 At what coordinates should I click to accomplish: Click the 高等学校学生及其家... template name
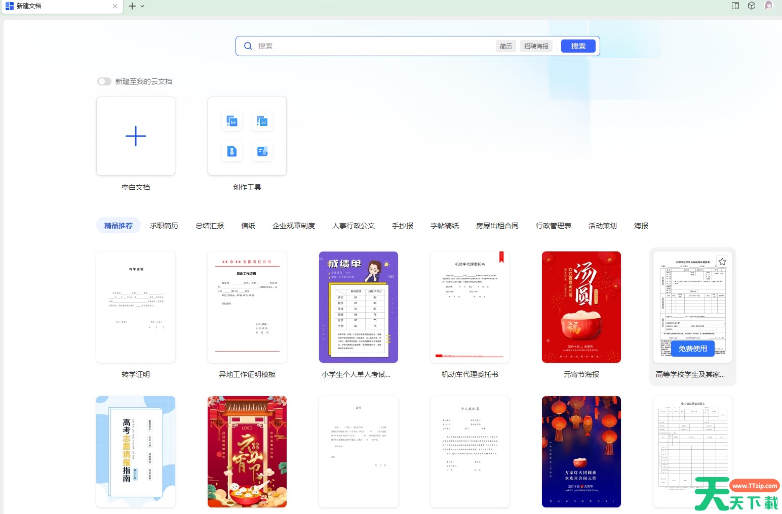tap(690, 374)
